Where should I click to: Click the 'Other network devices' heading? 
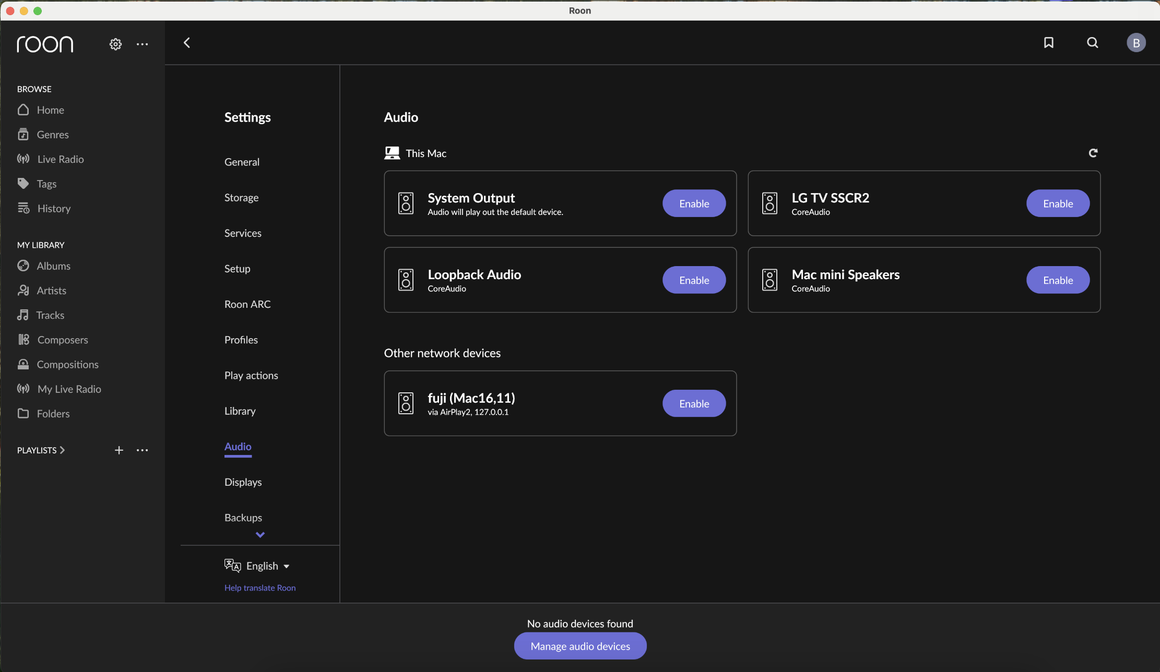[442, 353]
